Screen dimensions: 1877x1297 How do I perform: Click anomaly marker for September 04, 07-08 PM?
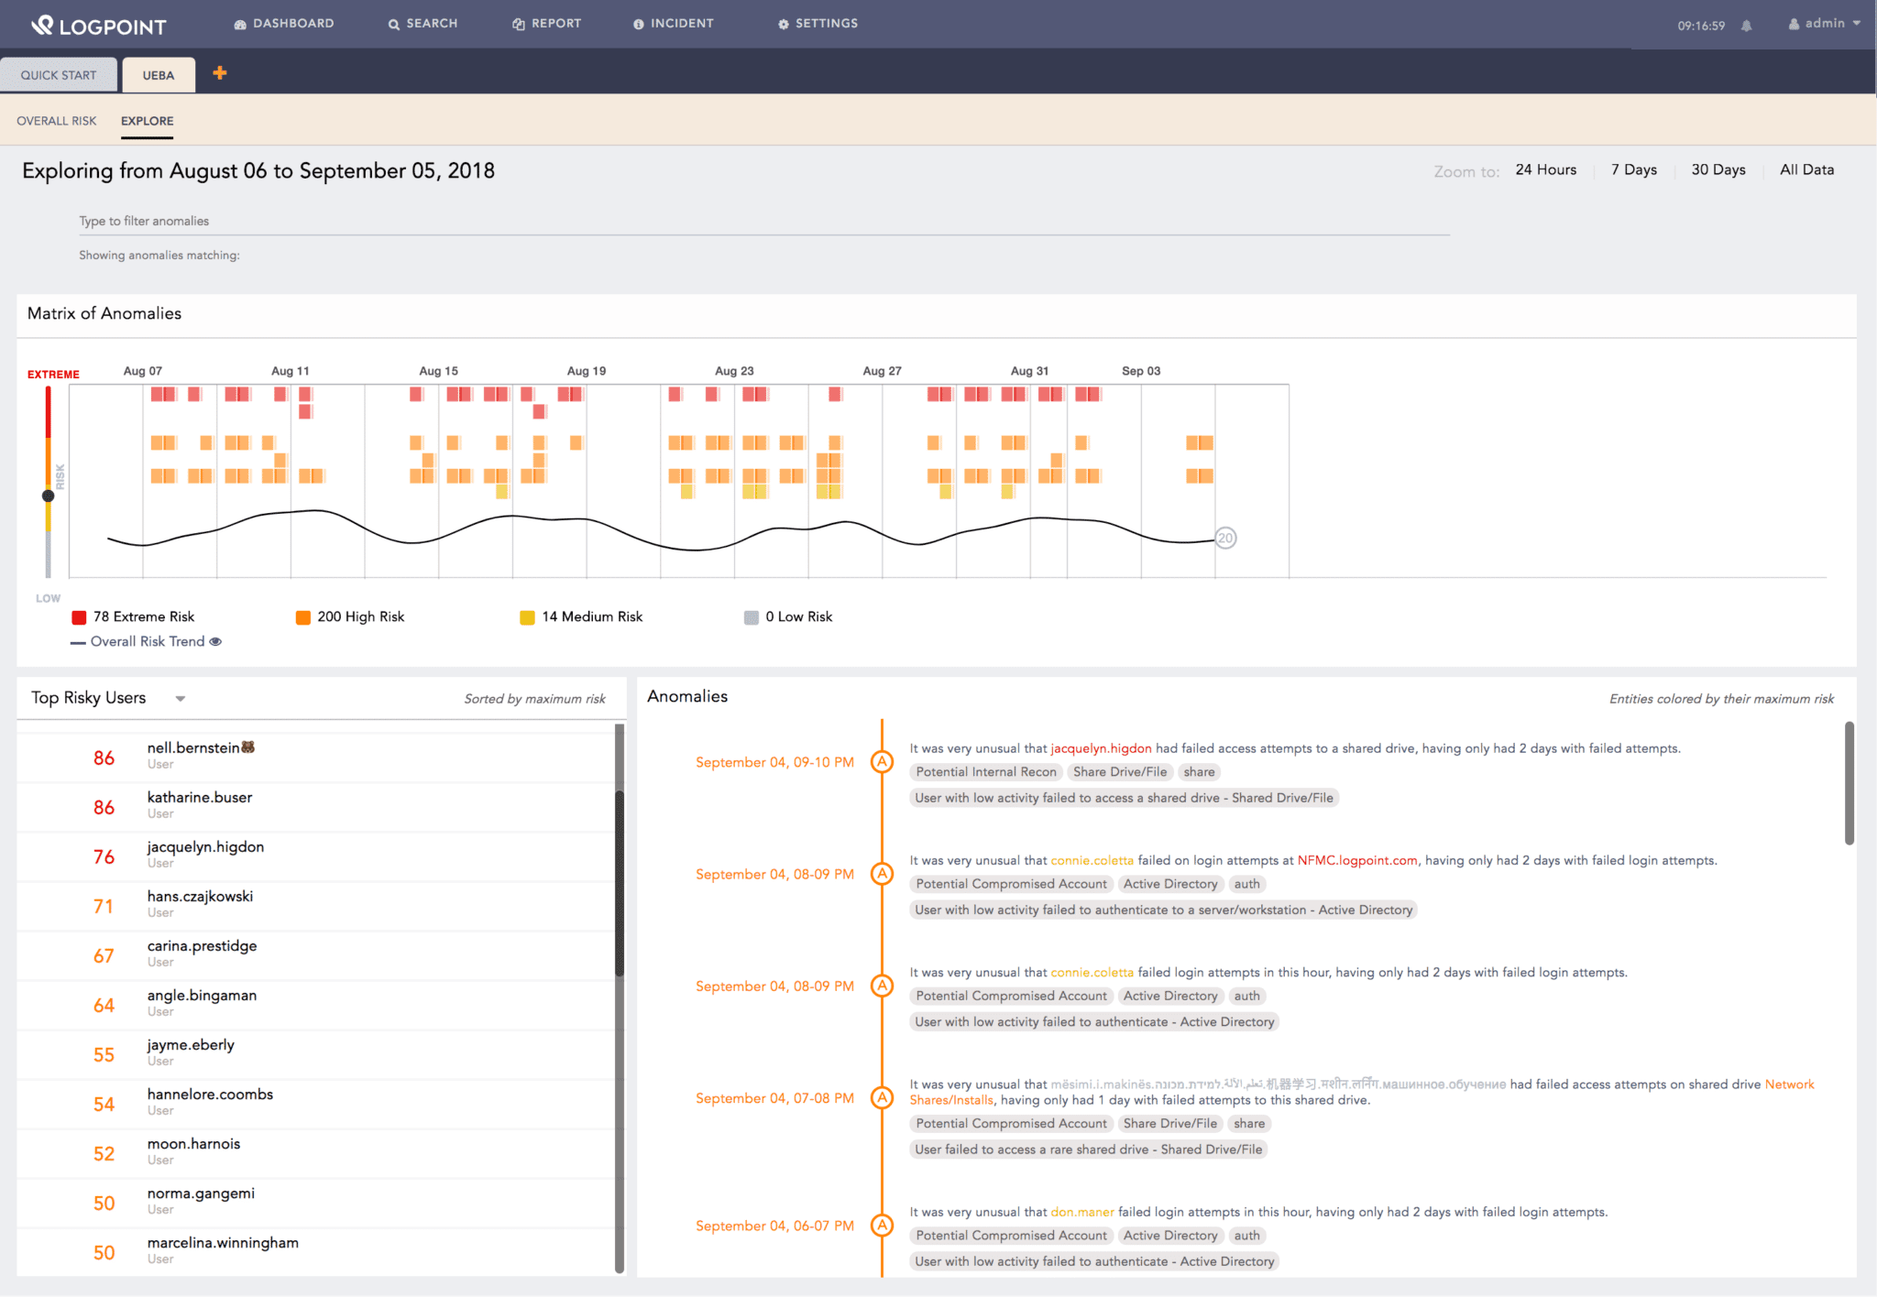tap(882, 1098)
